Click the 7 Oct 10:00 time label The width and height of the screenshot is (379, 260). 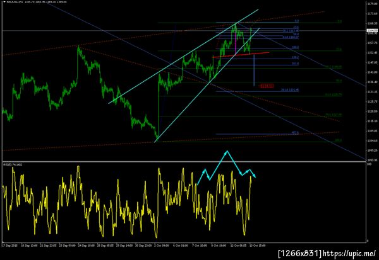click(200, 246)
